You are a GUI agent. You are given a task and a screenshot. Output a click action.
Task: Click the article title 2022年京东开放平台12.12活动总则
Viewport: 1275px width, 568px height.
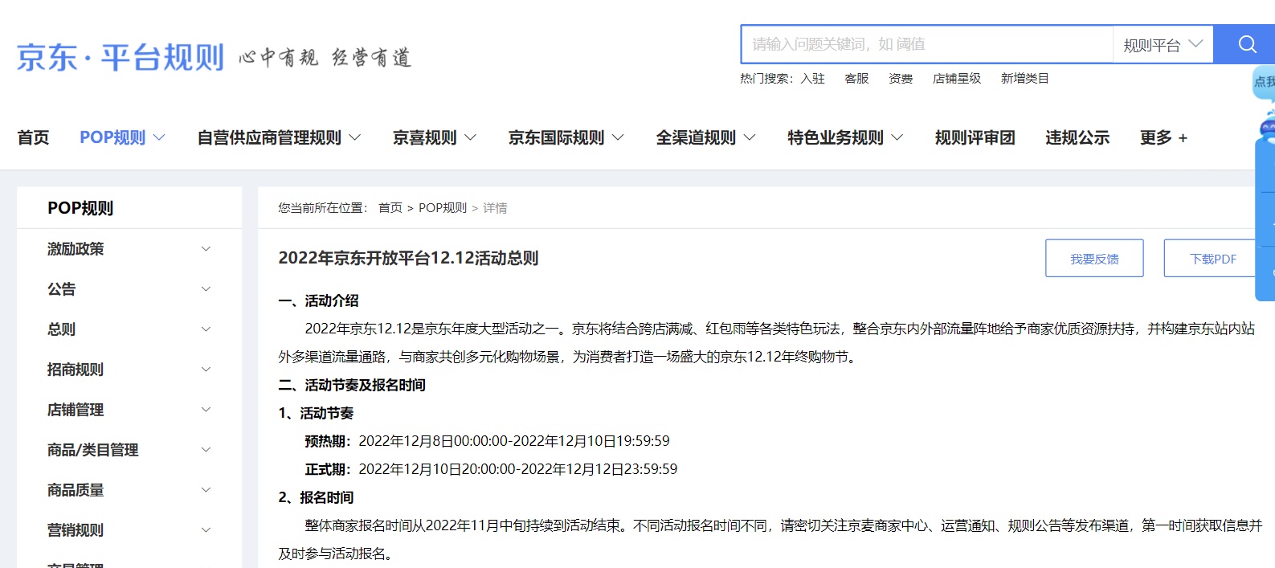pos(408,258)
